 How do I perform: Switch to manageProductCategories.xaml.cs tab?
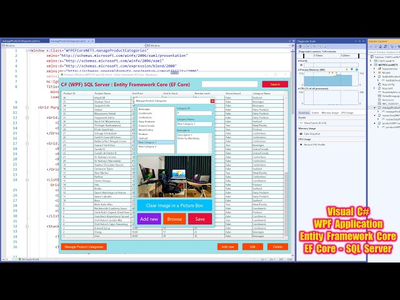click(21, 41)
